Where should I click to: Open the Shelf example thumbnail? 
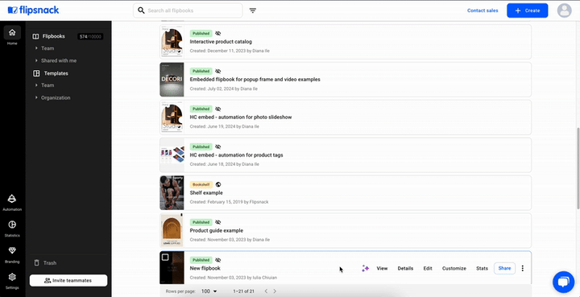pos(172,193)
